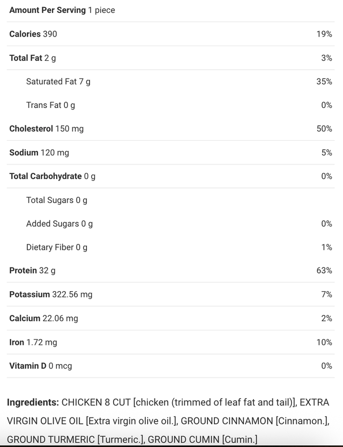The width and height of the screenshot is (343, 447).
Task: Click the Total Sugars 0 g entry
Action: pyautogui.click(x=57, y=200)
